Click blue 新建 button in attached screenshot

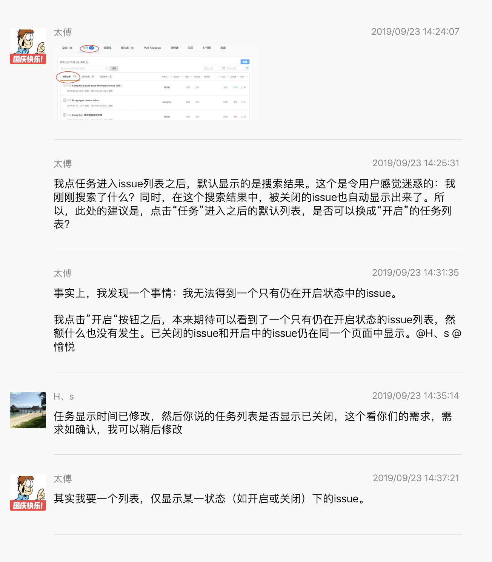tap(245, 62)
